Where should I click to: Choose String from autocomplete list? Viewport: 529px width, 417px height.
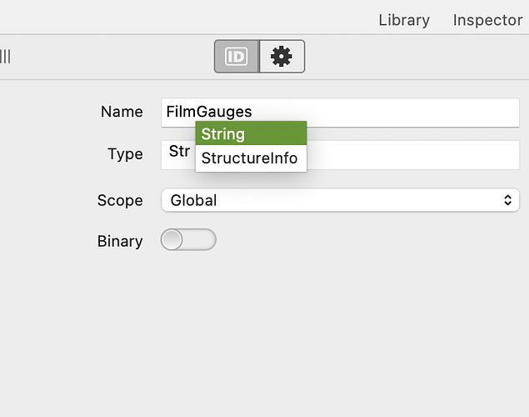point(251,133)
